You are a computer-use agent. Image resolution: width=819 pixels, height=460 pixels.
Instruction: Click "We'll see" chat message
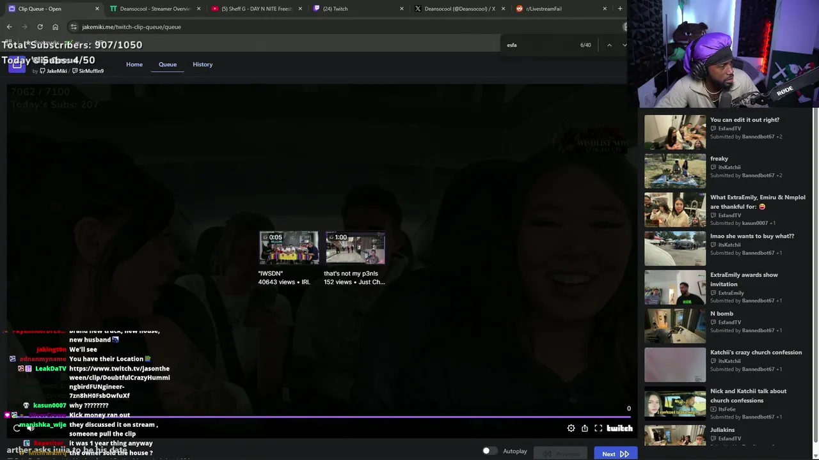pos(83,349)
